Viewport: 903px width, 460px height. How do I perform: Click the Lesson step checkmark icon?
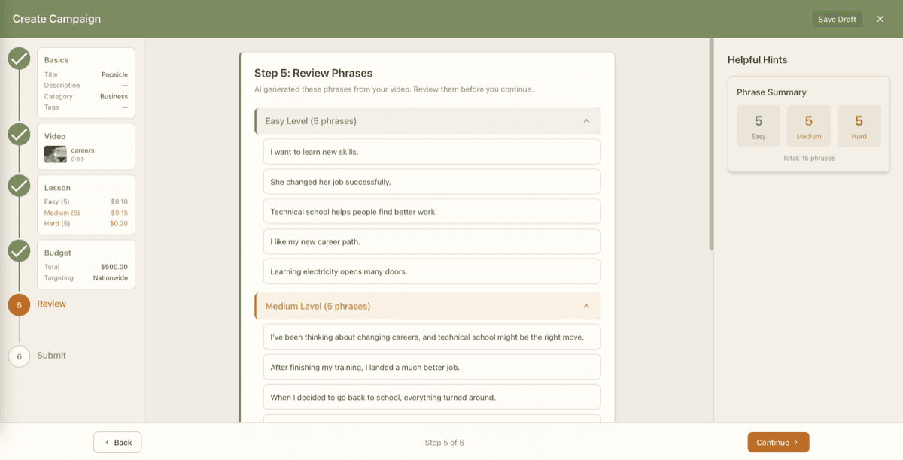[x=20, y=186]
